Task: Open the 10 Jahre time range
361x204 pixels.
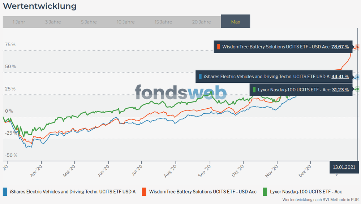Action: (126, 22)
